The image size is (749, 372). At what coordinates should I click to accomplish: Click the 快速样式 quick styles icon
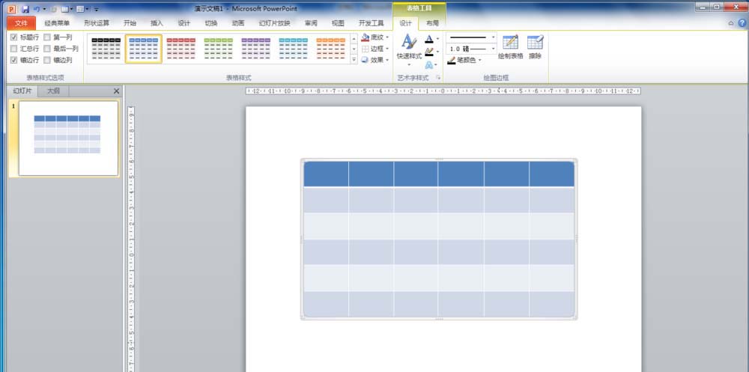[409, 42]
